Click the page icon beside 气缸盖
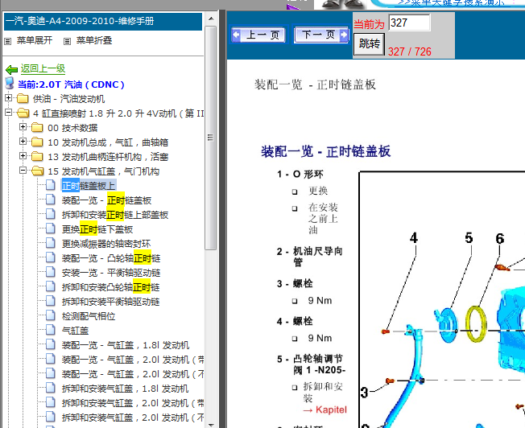Image resolution: width=525 pixels, height=428 pixels. pyautogui.click(x=51, y=330)
